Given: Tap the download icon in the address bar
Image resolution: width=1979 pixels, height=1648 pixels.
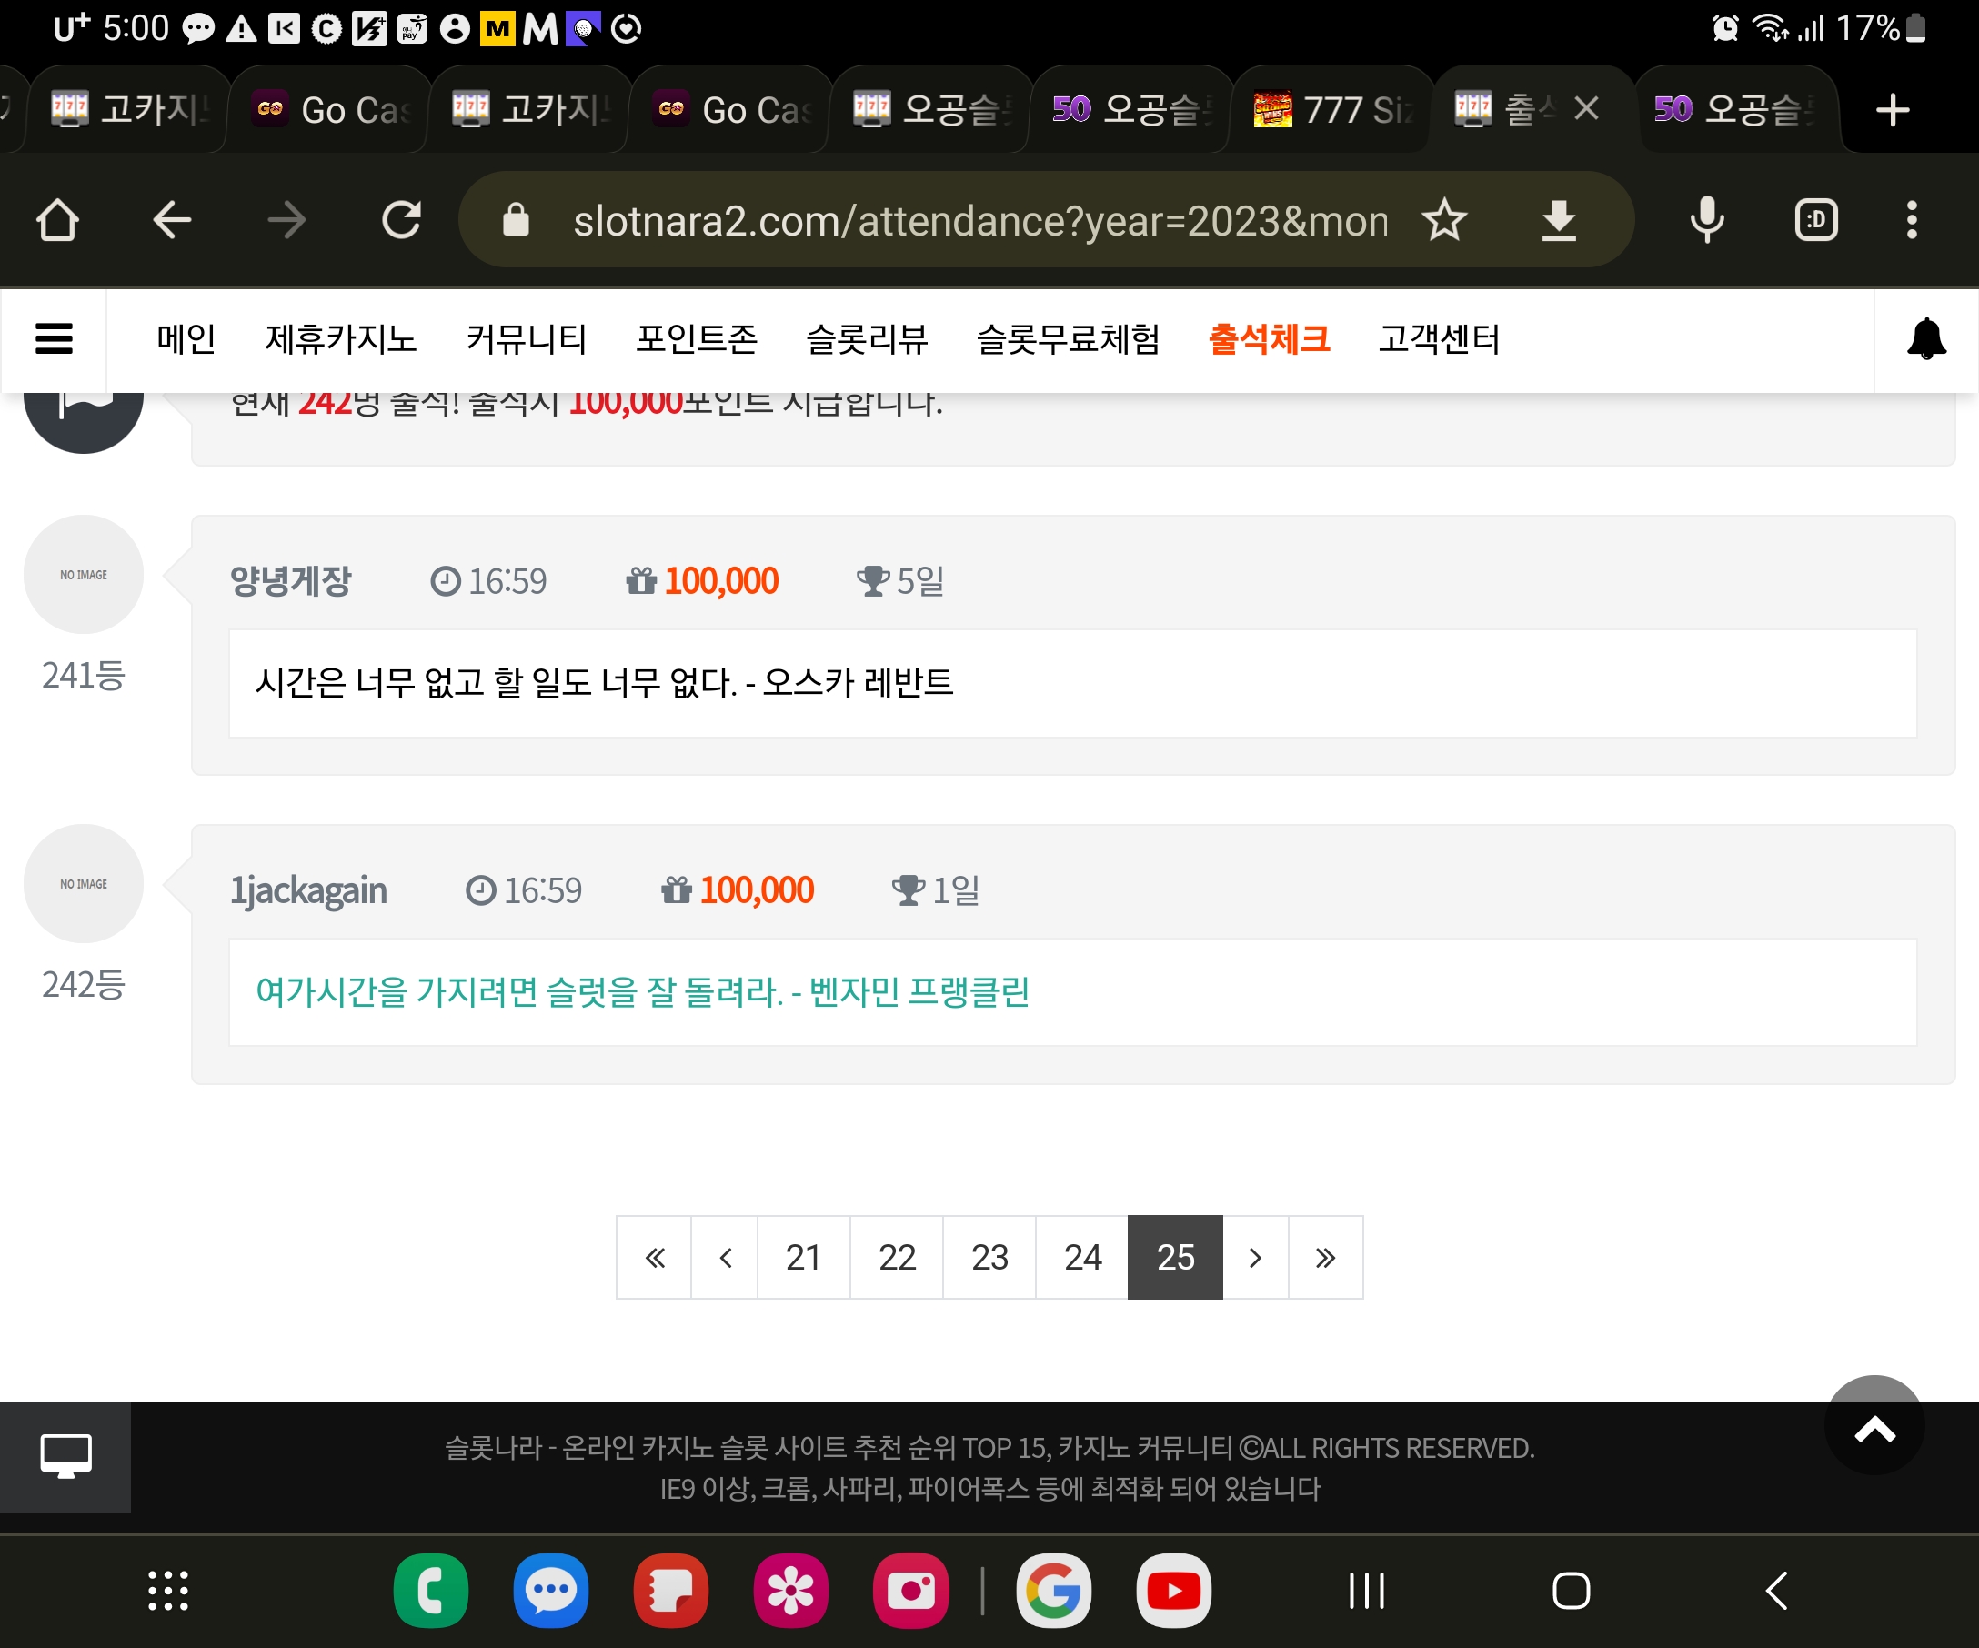Looking at the screenshot, I should (1559, 220).
